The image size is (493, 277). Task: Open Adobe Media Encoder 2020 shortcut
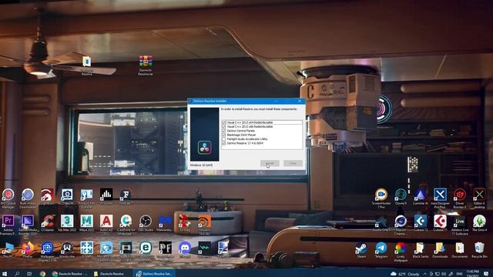pyautogui.click(x=28, y=225)
